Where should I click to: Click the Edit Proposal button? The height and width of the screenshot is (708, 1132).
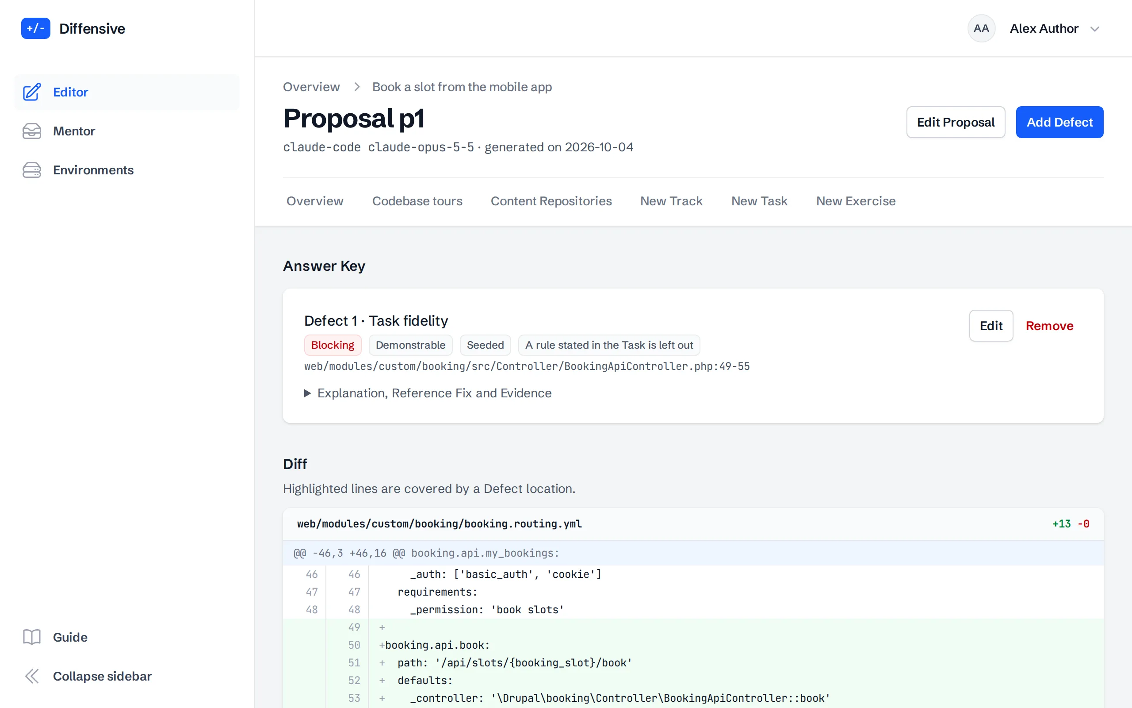(x=956, y=122)
